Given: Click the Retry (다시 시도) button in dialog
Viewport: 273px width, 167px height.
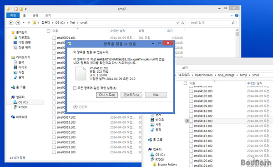Looking at the screenshot, I should coord(107,95).
